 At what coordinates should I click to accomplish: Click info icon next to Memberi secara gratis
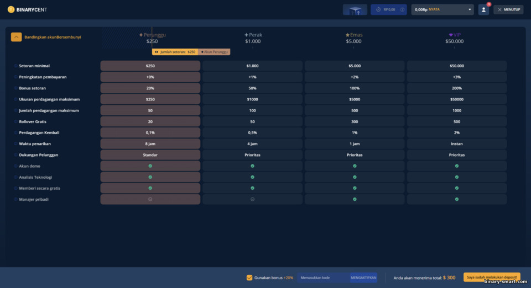[15, 188]
